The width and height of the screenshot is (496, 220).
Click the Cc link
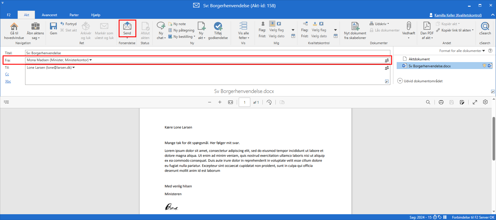7,74
